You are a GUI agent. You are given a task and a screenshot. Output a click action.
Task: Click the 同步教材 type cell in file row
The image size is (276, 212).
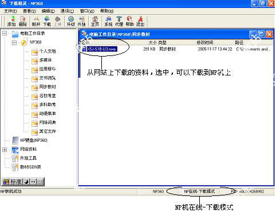(167, 49)
